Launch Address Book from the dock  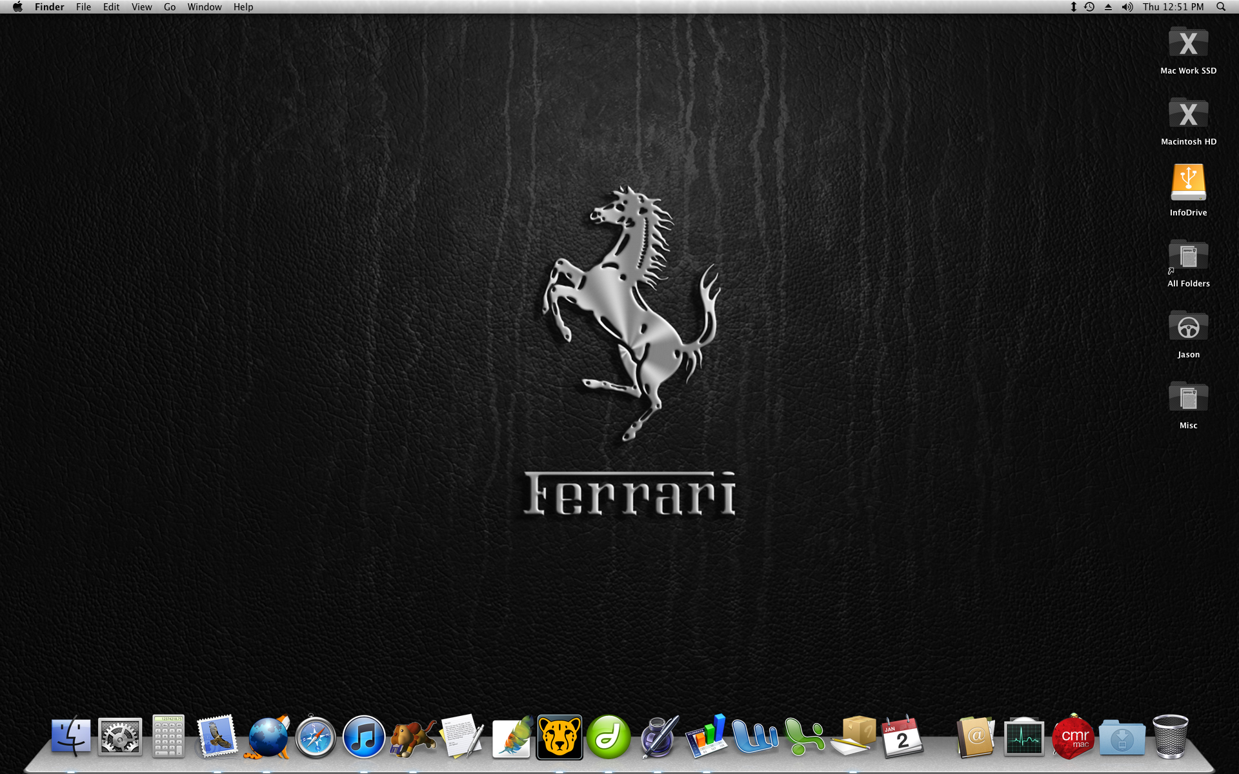tap(975, 736)
